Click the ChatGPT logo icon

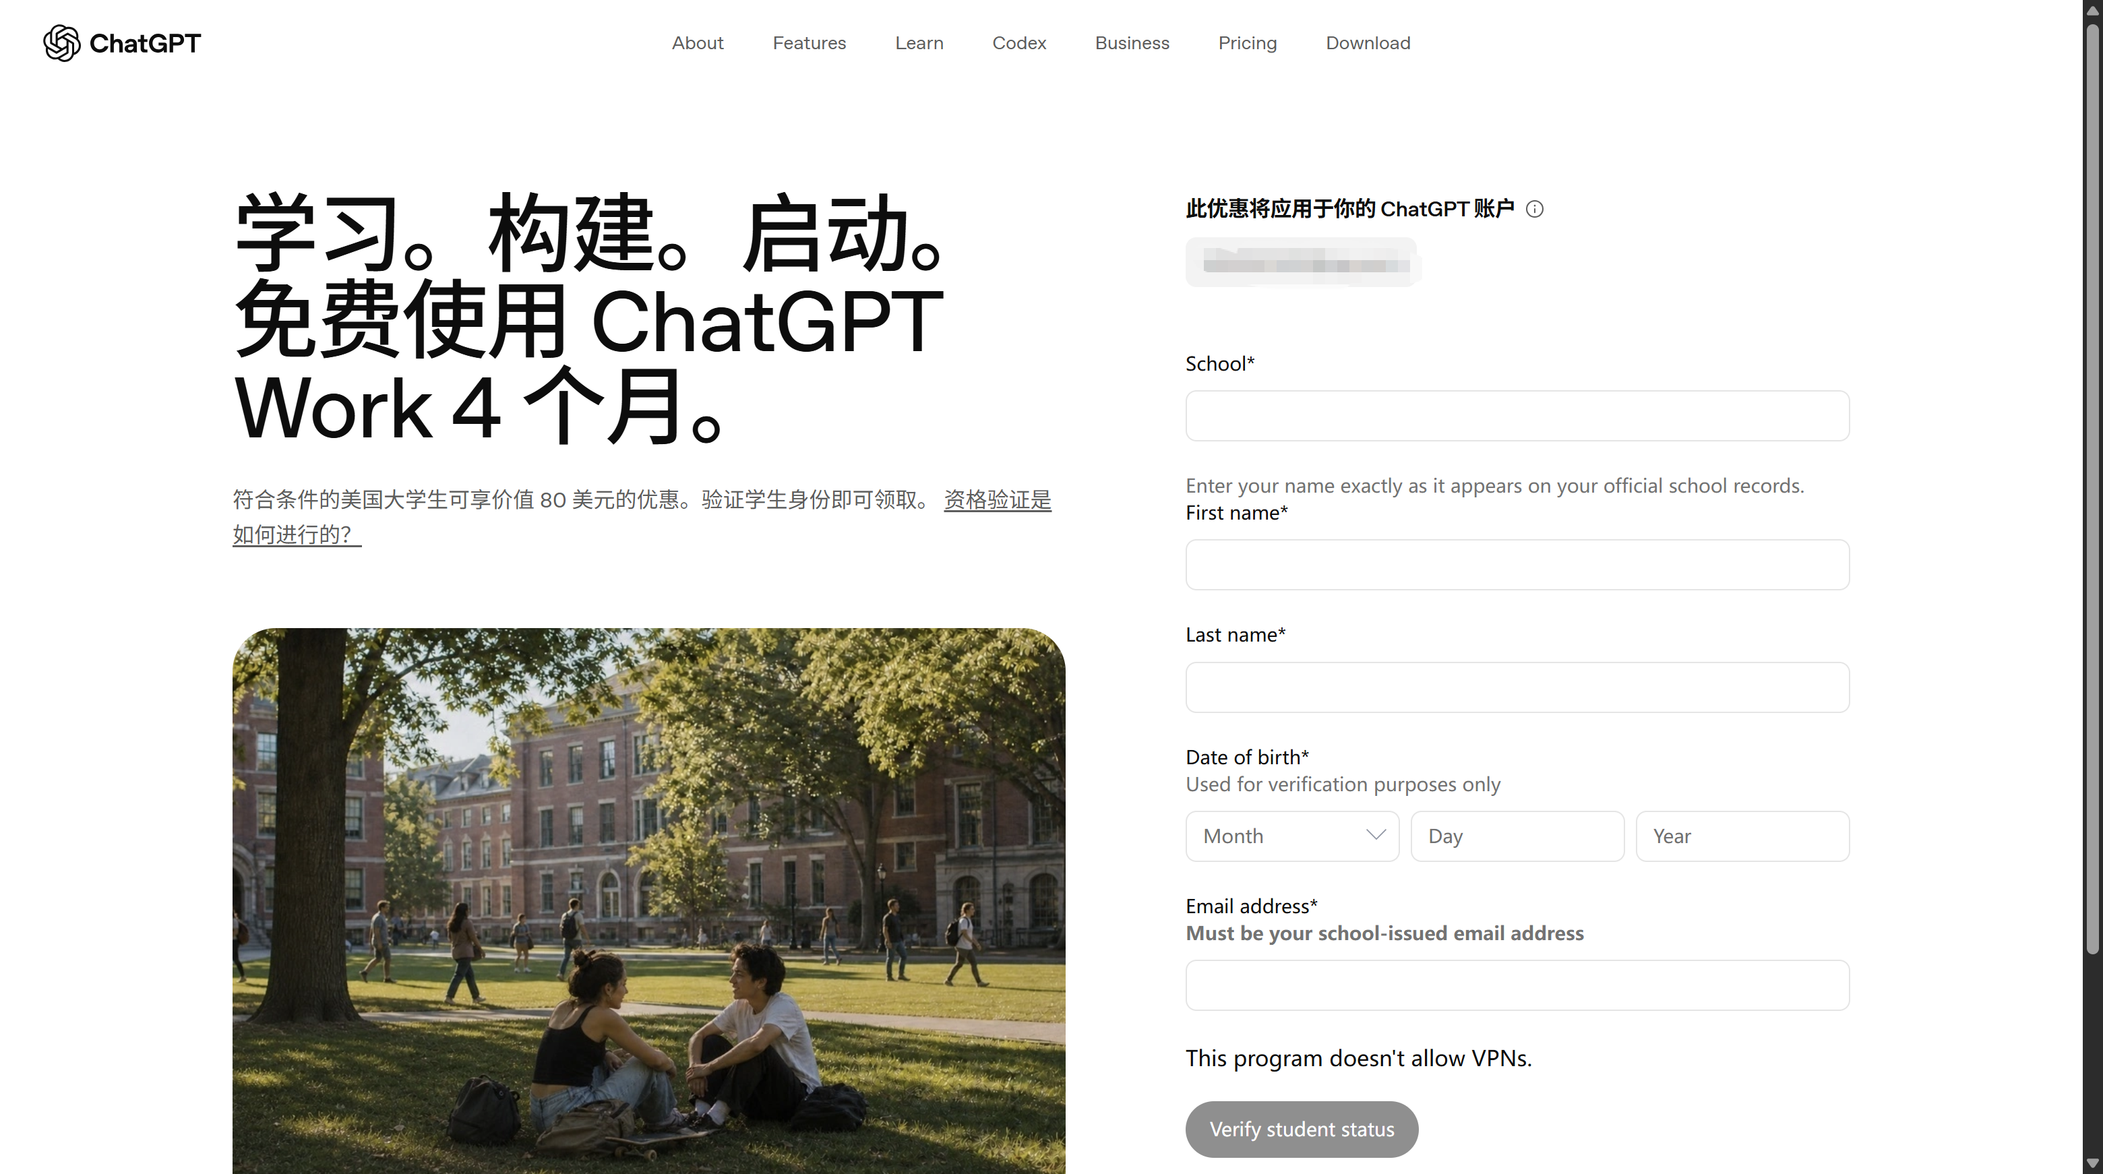tap(61, 42)
